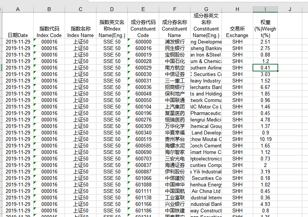This screenshot has height=217, width=308.
Task: Select constituent code cell 600030
Action: click(x=143, y=74)
